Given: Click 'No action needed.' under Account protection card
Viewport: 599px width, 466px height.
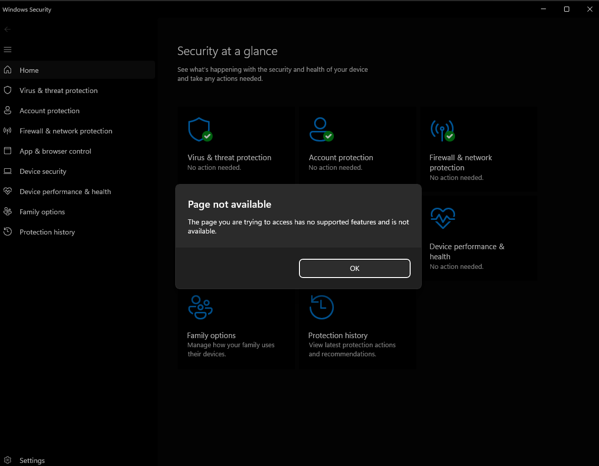Looking at the screenshot, I should 335,167.
